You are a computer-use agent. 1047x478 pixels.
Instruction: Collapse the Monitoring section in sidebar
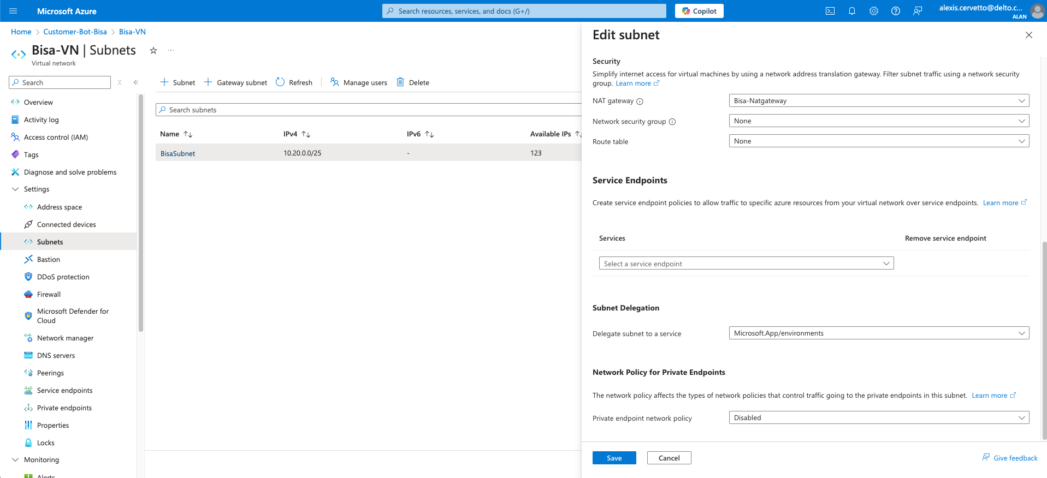point(15,459)
